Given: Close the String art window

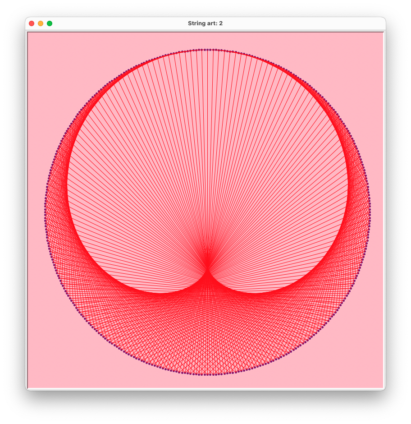Looking at the screenshot, I should (32, 23).
